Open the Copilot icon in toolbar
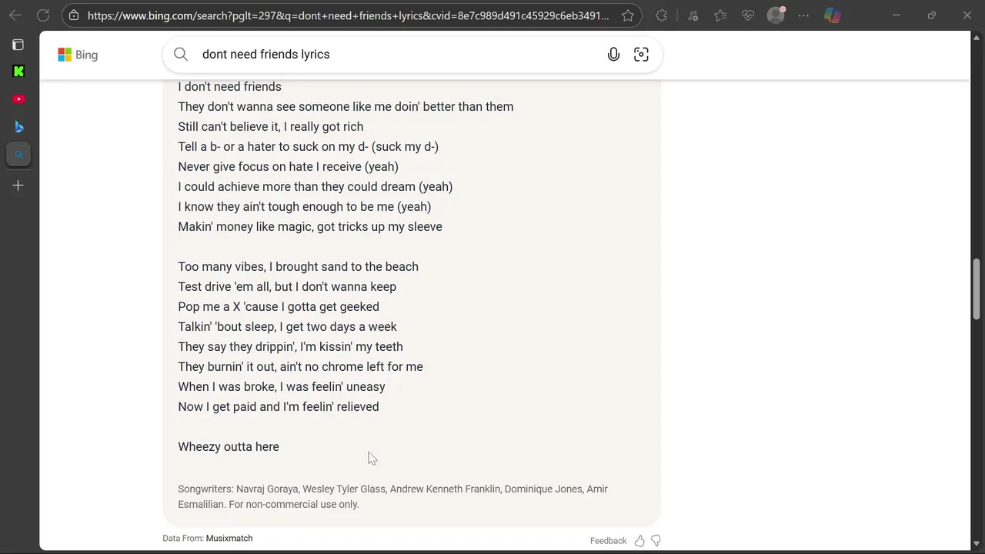This screenshot has height=554, width=985. (833, 15)
